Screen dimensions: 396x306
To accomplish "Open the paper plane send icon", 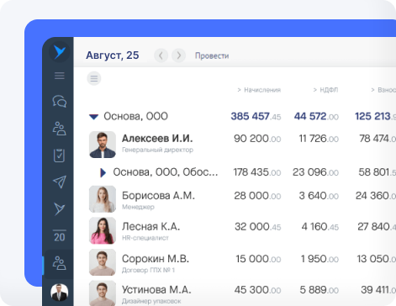I will (60, 182).
